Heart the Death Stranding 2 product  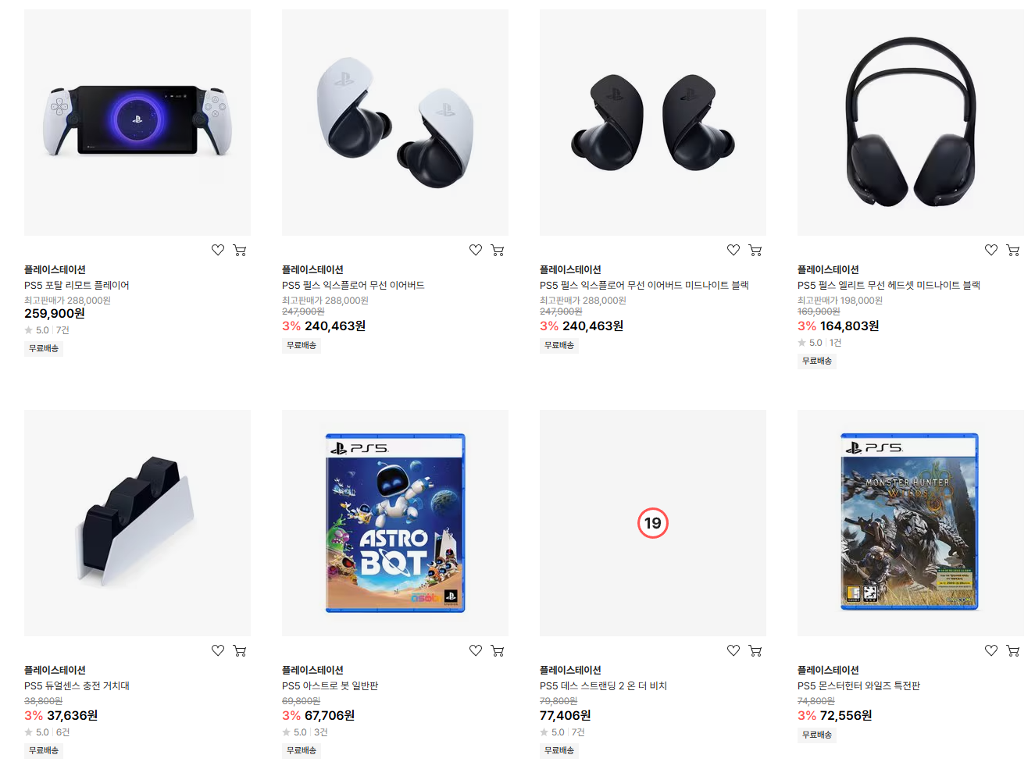[733, 650]
